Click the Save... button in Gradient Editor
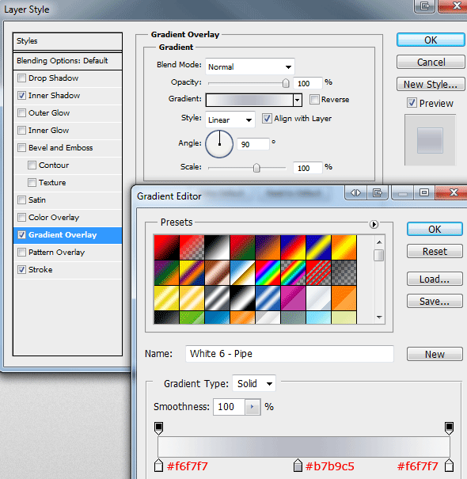467x479 pixels. click(435, 302)
